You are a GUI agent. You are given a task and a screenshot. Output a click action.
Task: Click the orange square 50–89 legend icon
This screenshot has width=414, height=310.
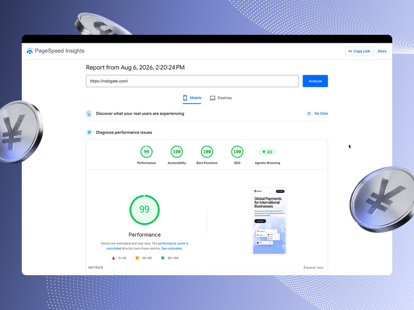point(137,258)
